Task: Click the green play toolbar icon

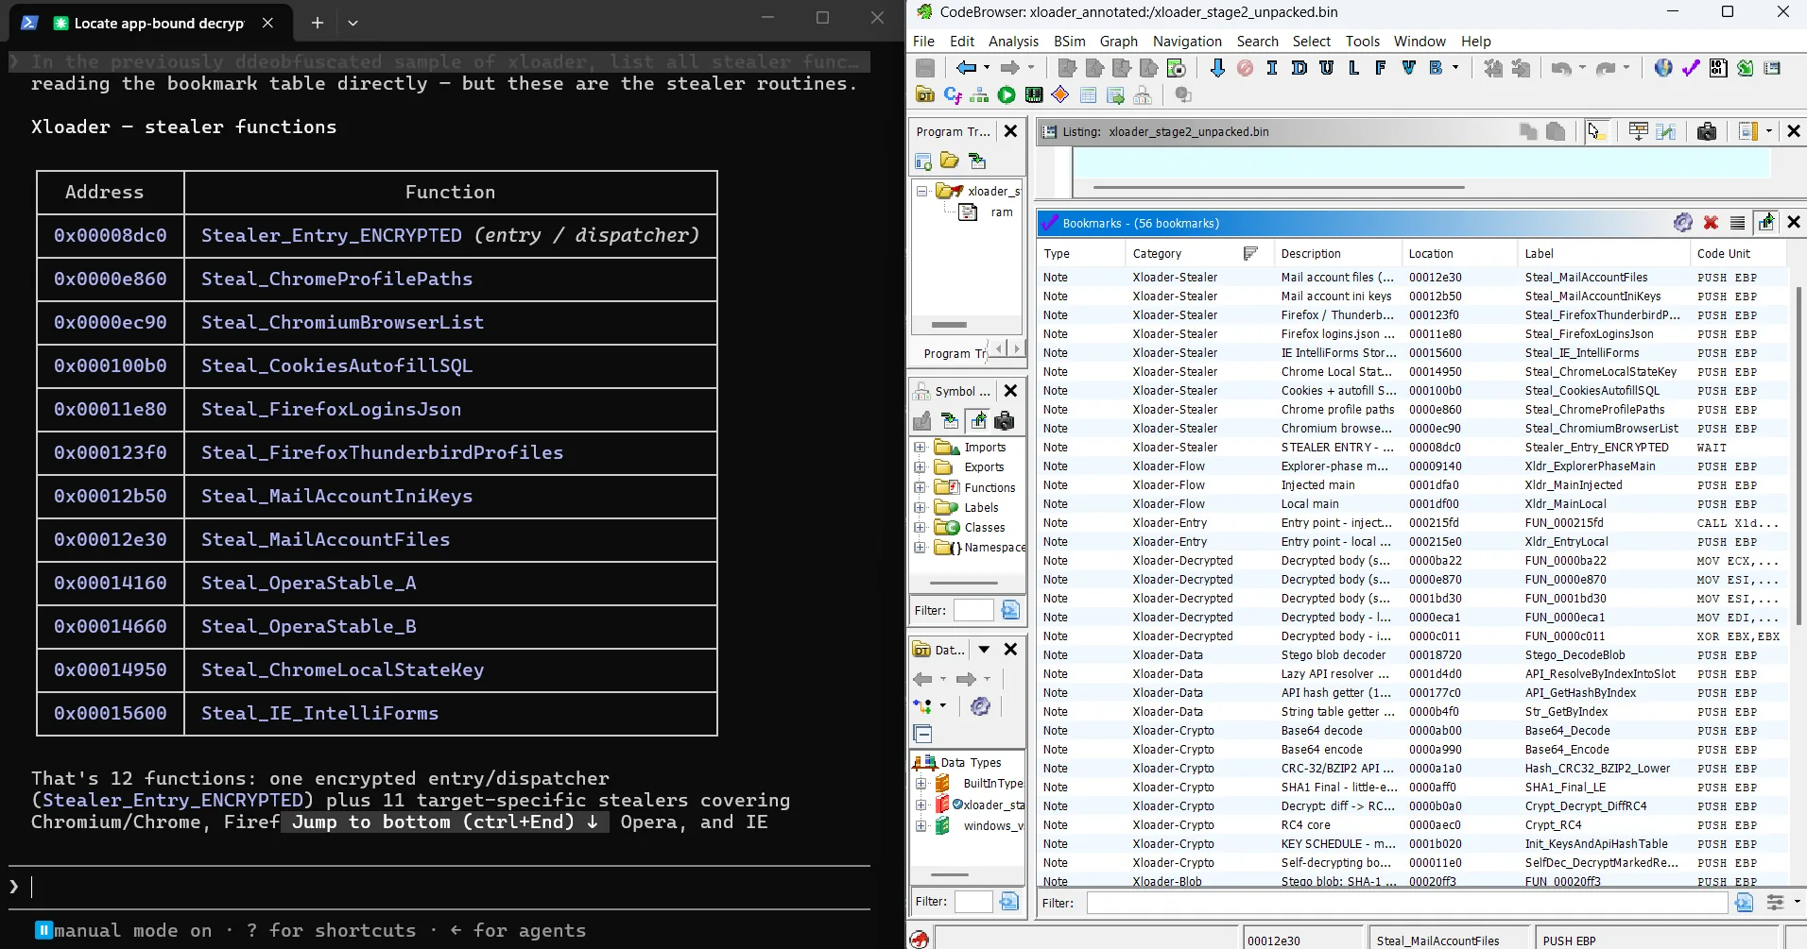Action: (1007, 95)
